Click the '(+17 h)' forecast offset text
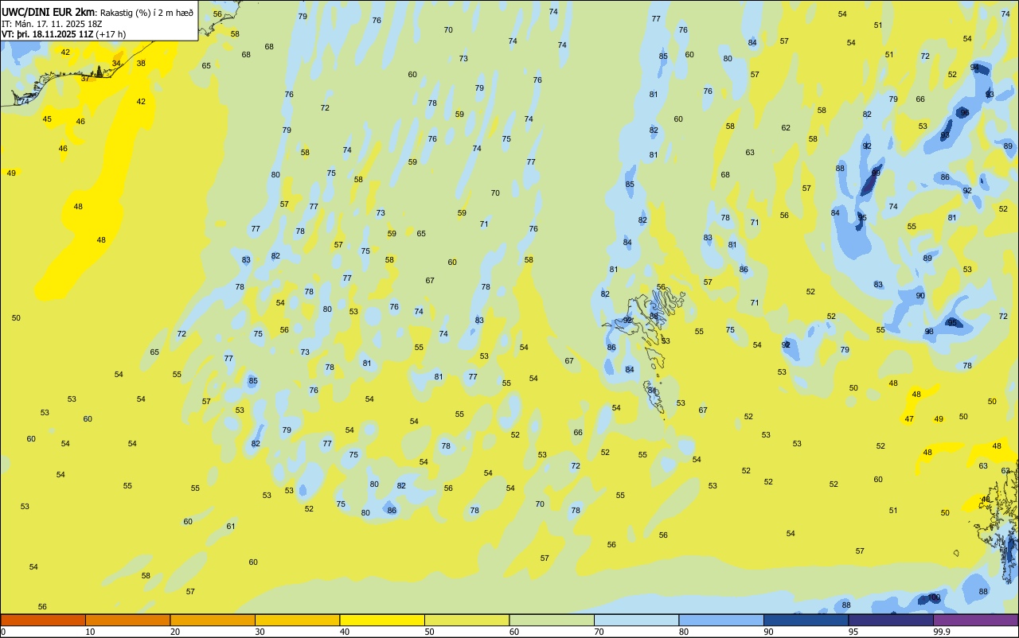Image resolution: width=1019 pixels, height=638 pixels. point(111,34)
